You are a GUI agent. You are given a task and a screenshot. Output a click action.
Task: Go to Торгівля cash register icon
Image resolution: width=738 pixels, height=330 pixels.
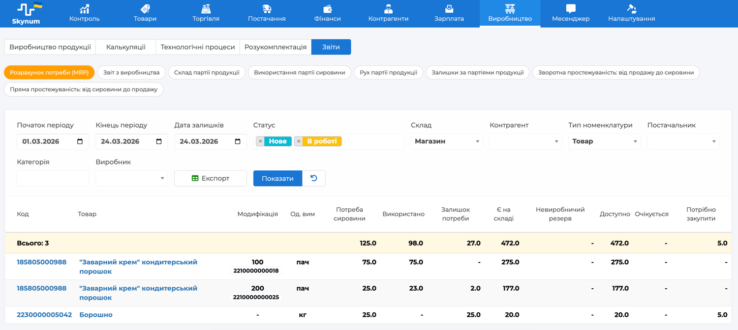pyautogui.click(x=206, y=9)
